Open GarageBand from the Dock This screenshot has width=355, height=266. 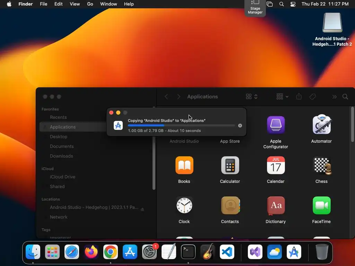click(x=208, y=251)
